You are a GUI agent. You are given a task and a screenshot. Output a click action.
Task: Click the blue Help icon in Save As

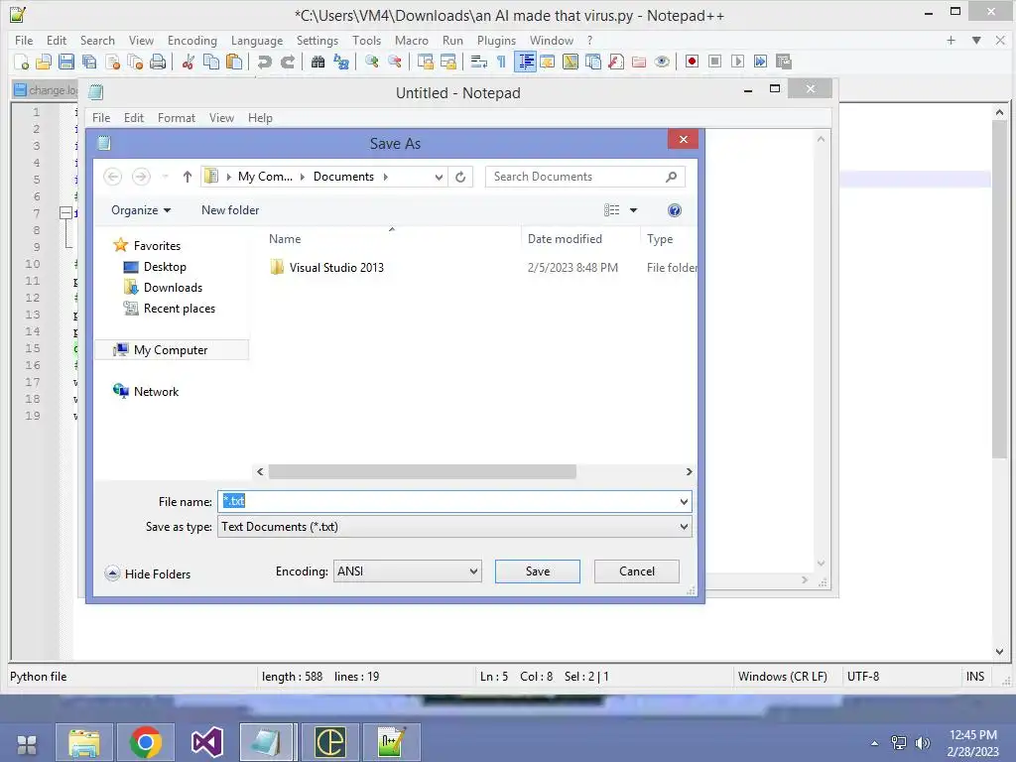click(675, 210)
